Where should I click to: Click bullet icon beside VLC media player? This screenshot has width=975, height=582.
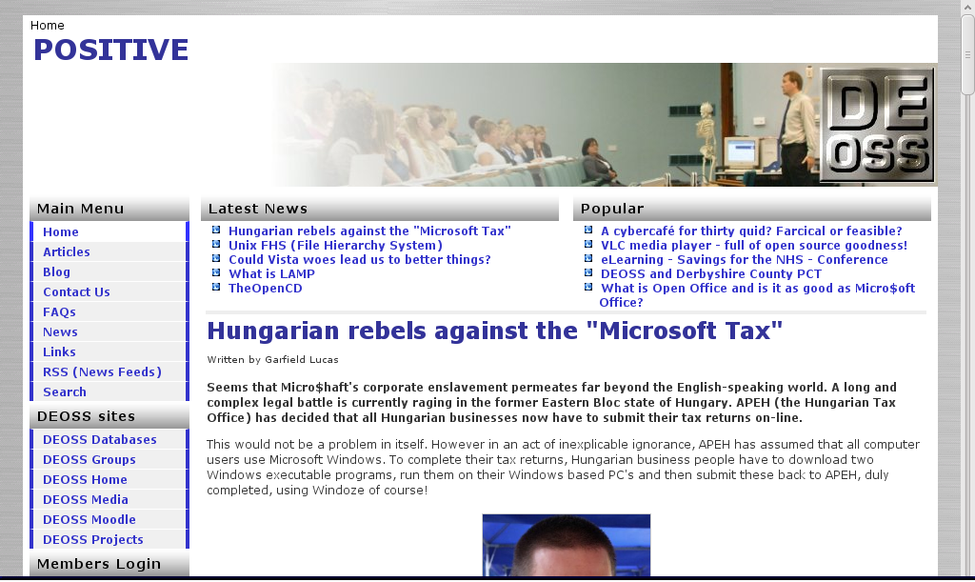(588, 245)
